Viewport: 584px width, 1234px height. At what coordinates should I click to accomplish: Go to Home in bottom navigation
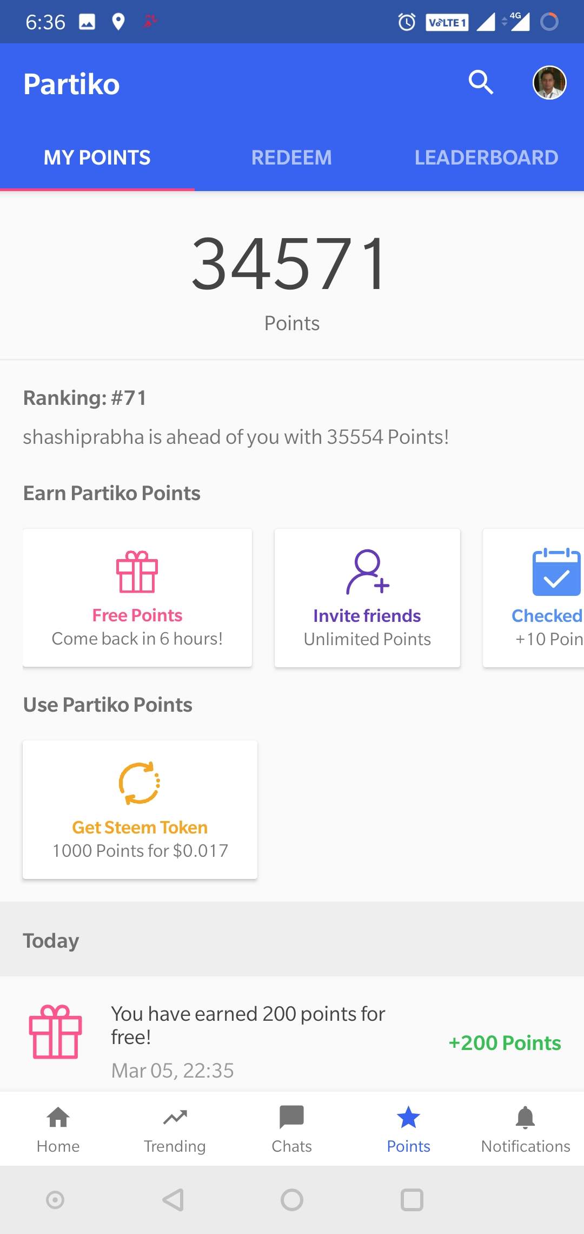[58, 1129]
